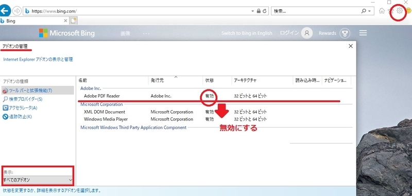The height and width of the screenshot is (196, 412).
Task: Open 画像 on Bing header
Action: point(125,33)
